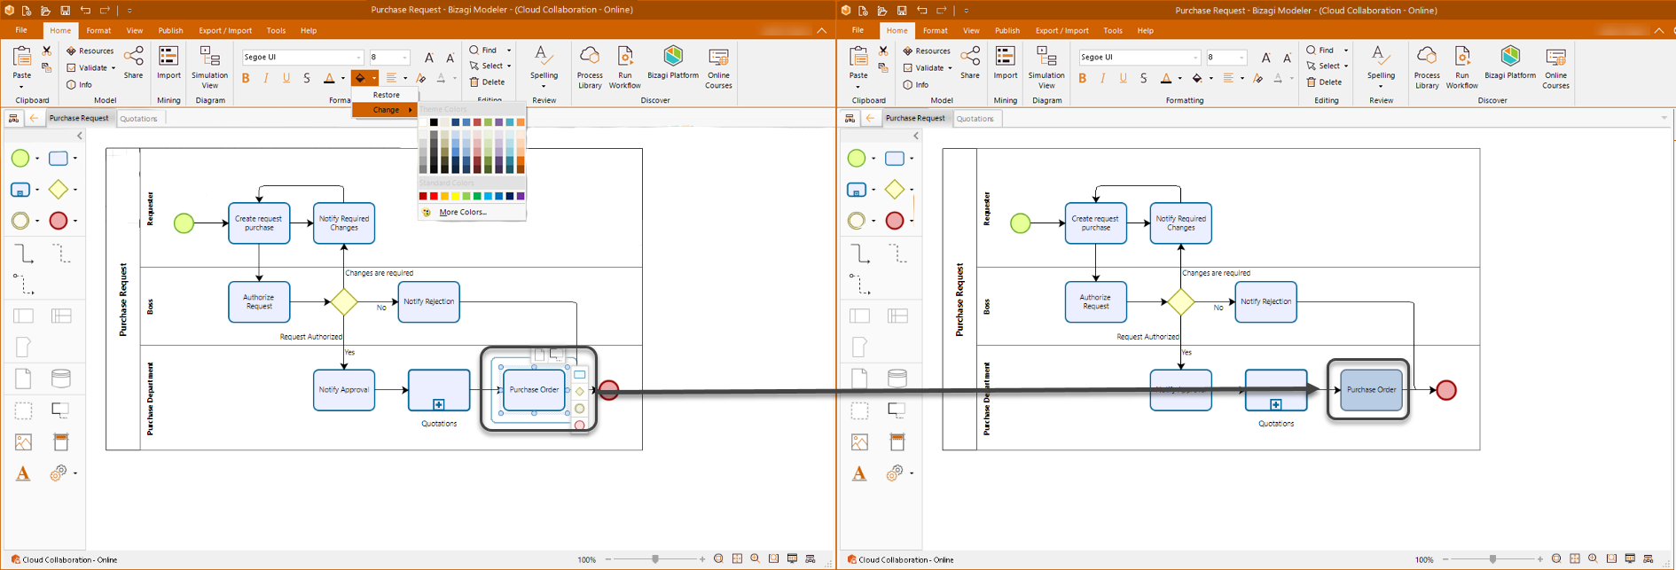Open text alignment dropdown arrow, right window

tap(1241, 79)
